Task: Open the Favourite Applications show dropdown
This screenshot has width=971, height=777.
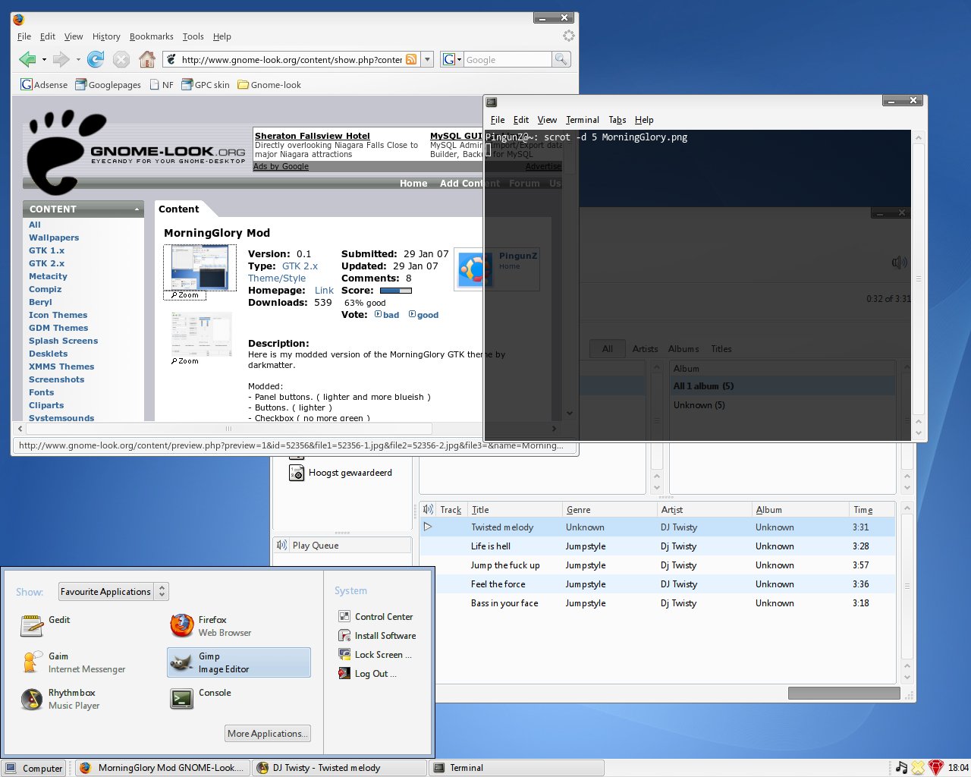Action: point(113,592)
